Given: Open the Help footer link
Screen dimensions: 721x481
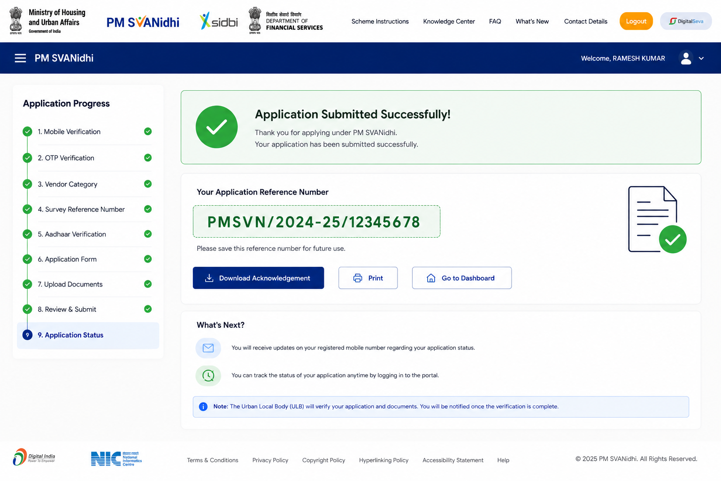Looking at the screenshot, I should pyautogui.click(x=503, y=460).
